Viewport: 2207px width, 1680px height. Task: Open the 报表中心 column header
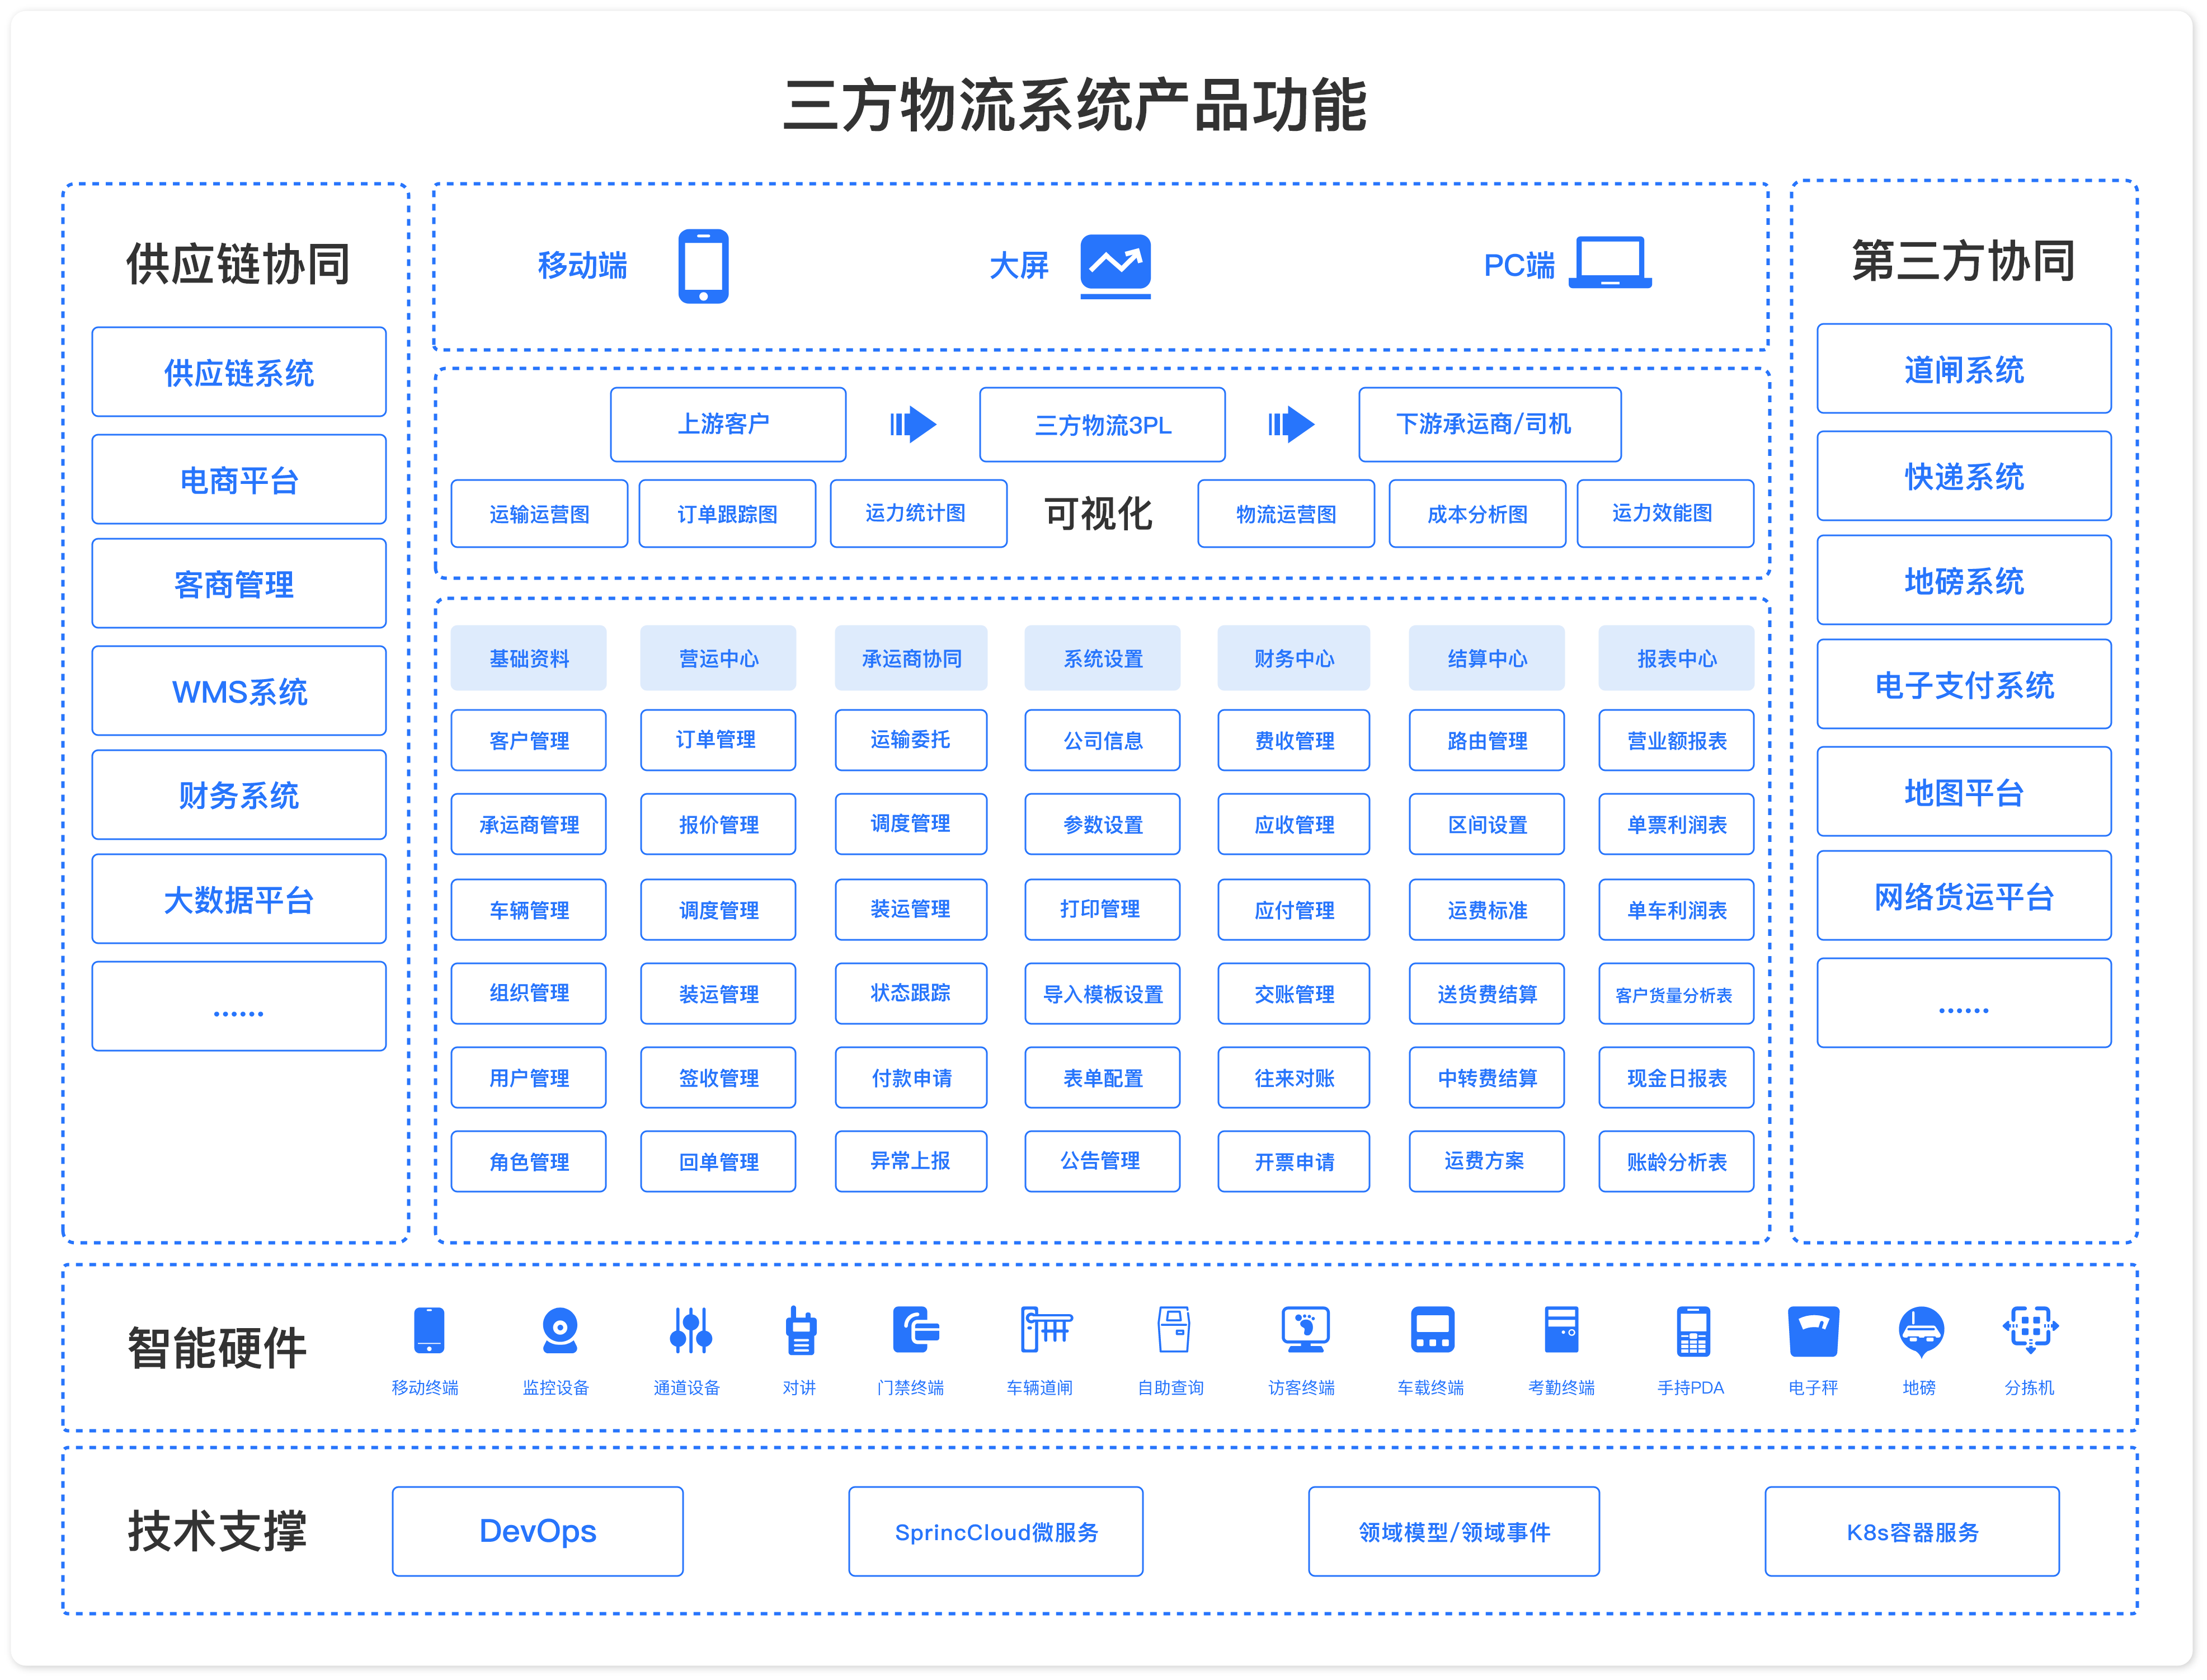pos(1676,658)
